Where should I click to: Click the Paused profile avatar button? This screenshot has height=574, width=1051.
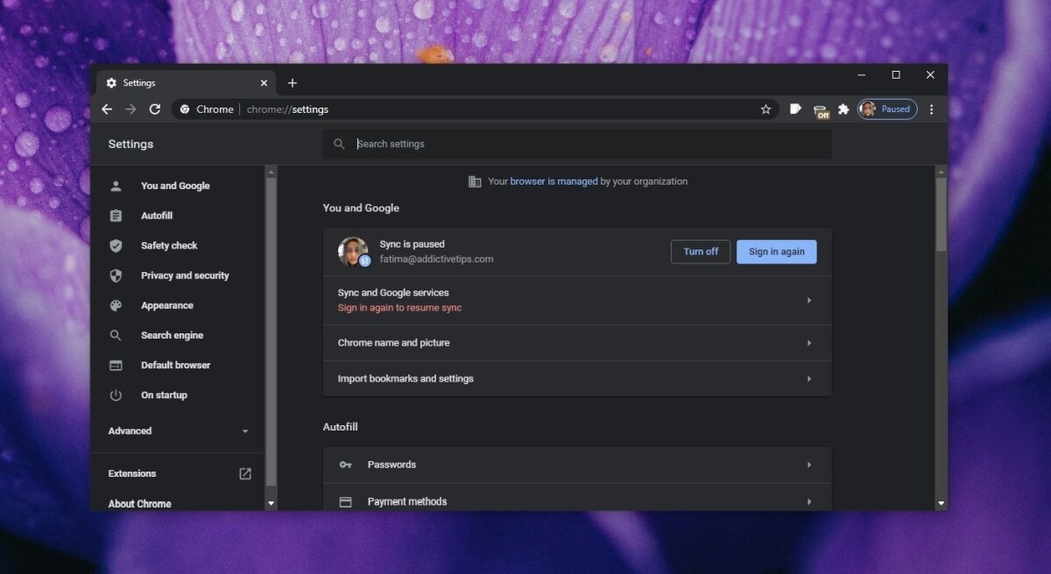click(886, 109)
